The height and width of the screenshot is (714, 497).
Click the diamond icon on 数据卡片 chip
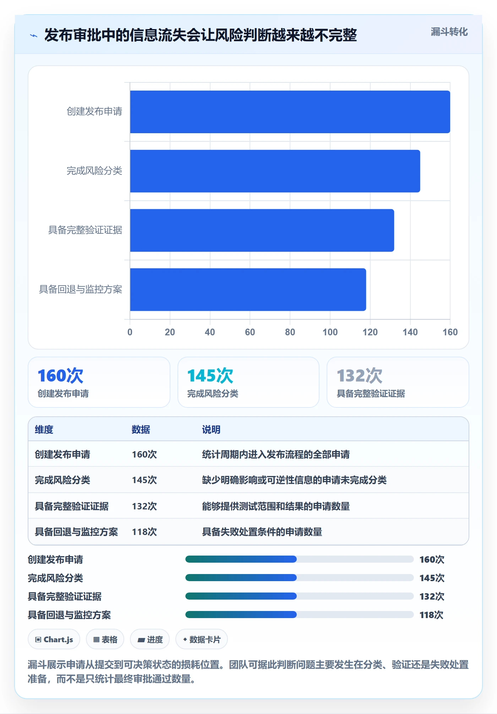[185, 639]
